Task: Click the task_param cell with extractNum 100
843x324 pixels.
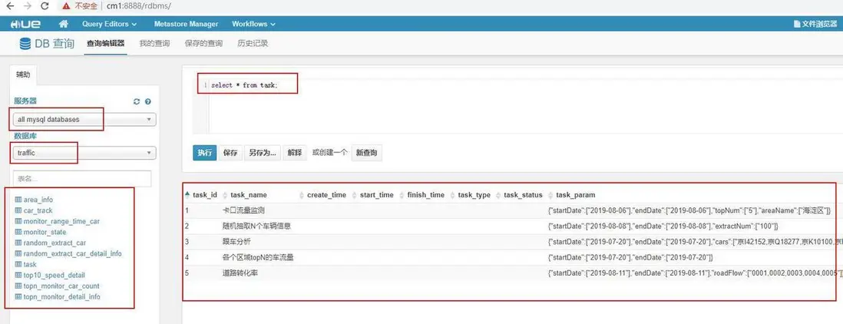Action: coord(663,226)
